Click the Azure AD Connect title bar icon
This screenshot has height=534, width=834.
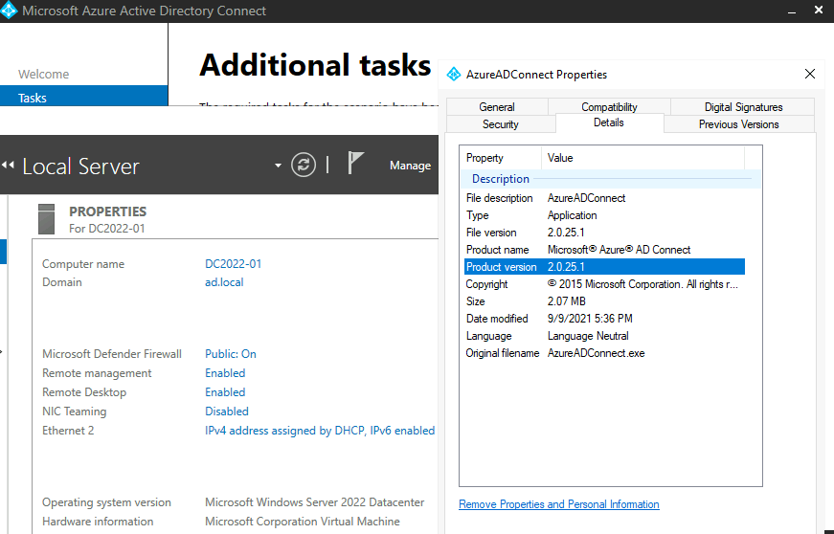10,11
